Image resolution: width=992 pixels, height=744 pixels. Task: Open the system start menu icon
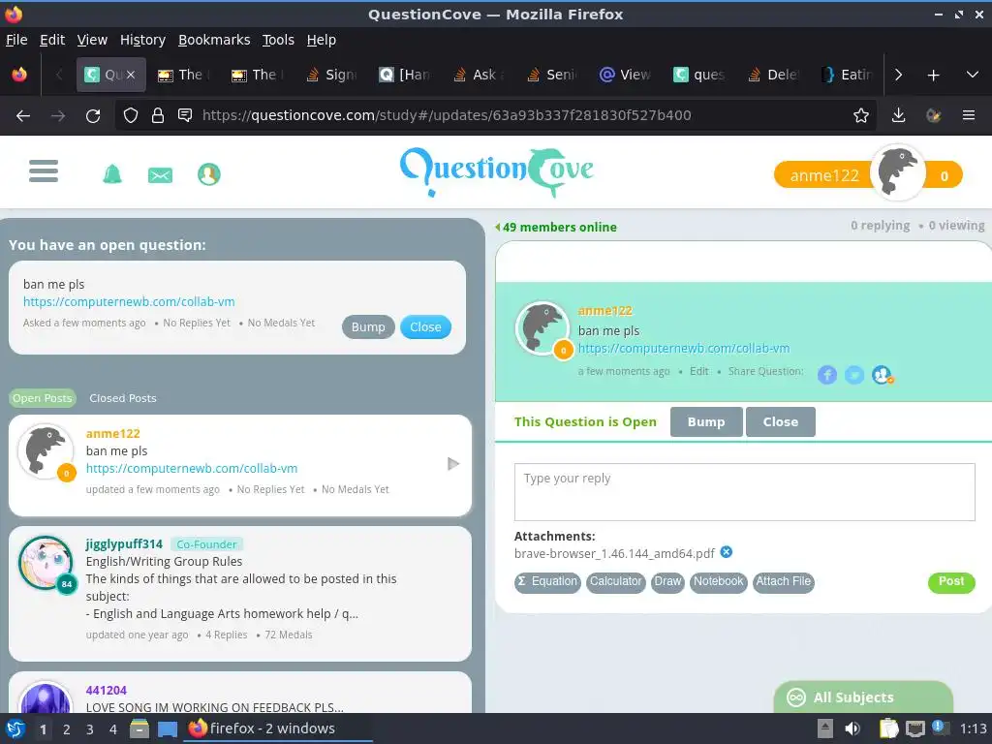15,728
